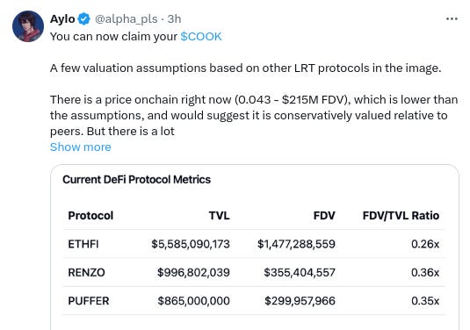Click the PUFFER TVL $865,000,000 value
470x330 pixels.
click(x=193, y=301)
